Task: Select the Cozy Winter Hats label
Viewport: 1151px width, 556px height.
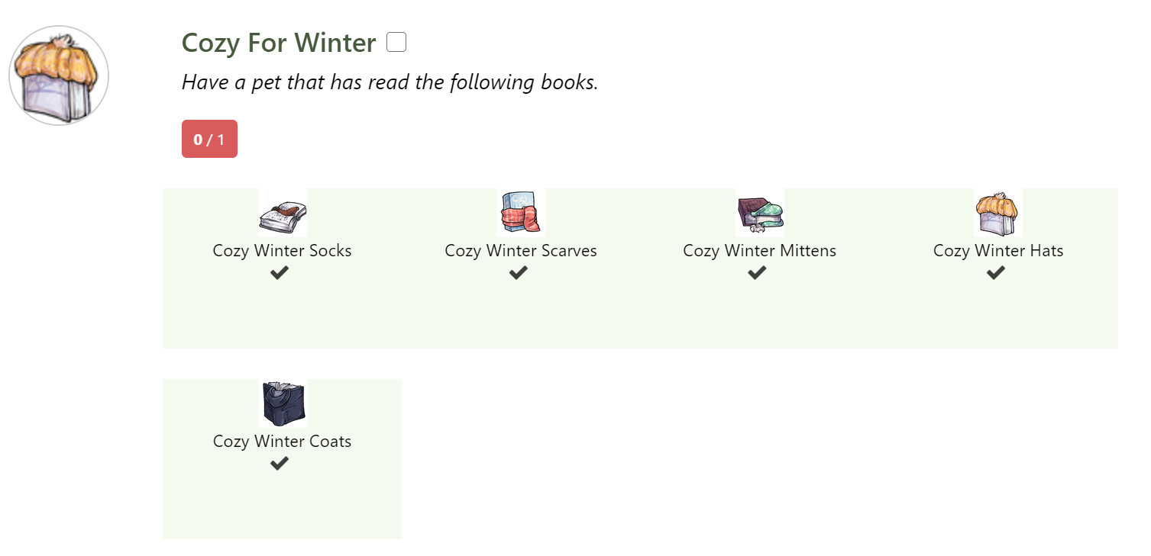Action: tap(998, 251)
